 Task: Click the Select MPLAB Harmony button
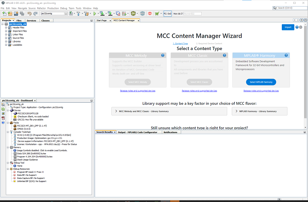pyautogui.click(x=261, y=82)
